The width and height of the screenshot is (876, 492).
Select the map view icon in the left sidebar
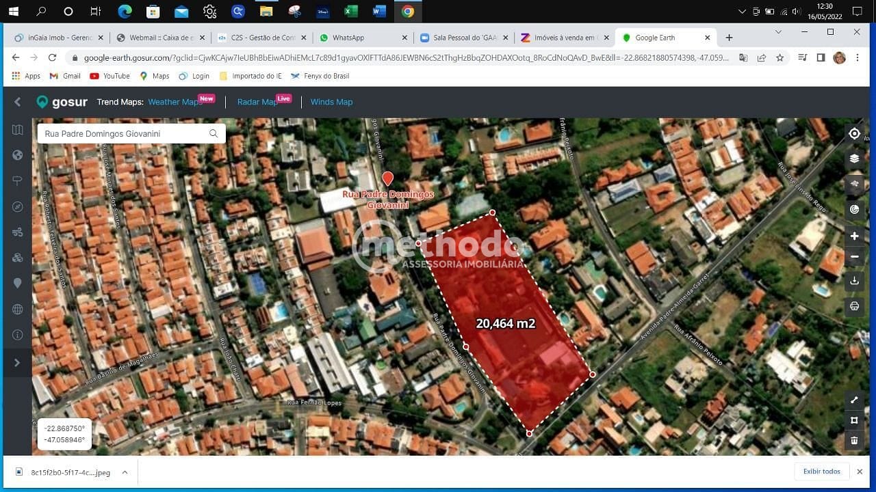pos(17,130)
